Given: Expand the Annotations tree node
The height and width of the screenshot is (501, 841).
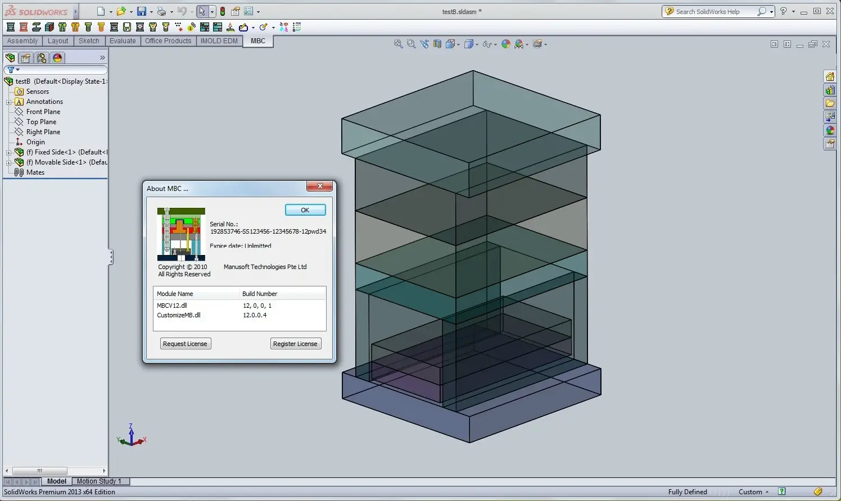Looking at the screenshot, I should point(9,102).
